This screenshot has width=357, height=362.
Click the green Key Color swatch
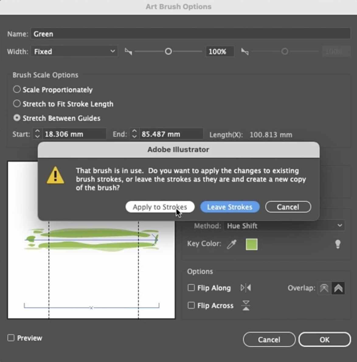(251, 244)
